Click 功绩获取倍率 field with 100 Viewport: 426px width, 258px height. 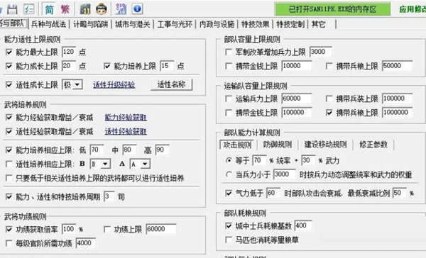click(69, 230)
